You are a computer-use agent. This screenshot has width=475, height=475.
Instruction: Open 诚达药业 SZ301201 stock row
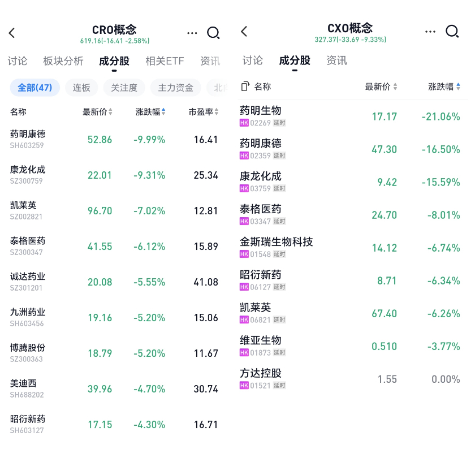[114, 282]
